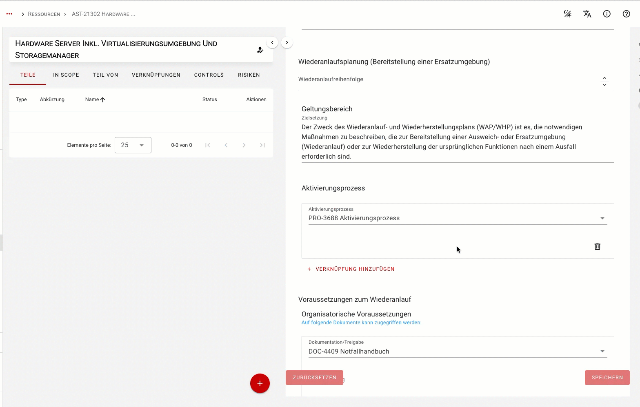Screen dimensions: 640x407
Task: Open the PRO-3688 Aktivierungsprozess dropdown
Action: [x=458, y=218]
